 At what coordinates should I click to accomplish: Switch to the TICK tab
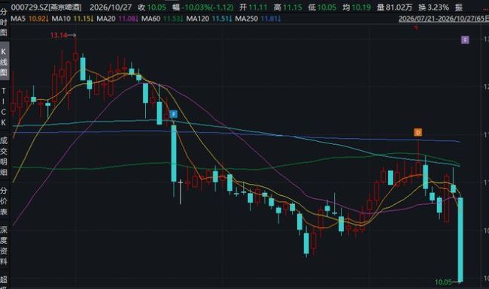[4, 107]
